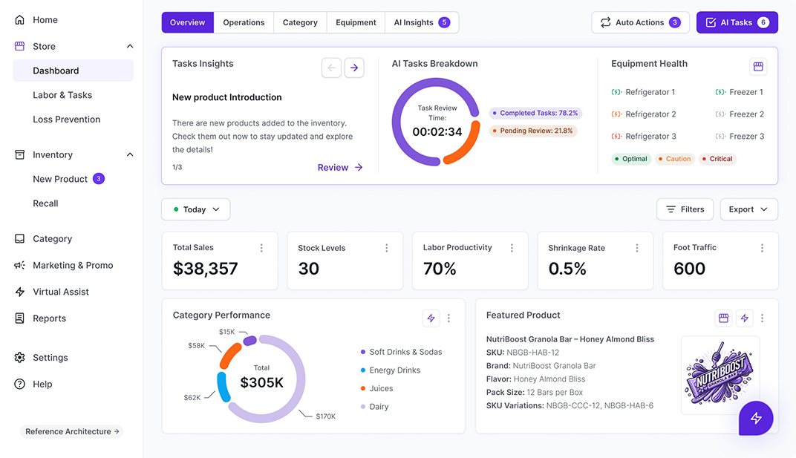Collapse the Inventory section chevron
The height and width of the screenshot is (458, 796).
pyautogui.click(x=130, y=154)
